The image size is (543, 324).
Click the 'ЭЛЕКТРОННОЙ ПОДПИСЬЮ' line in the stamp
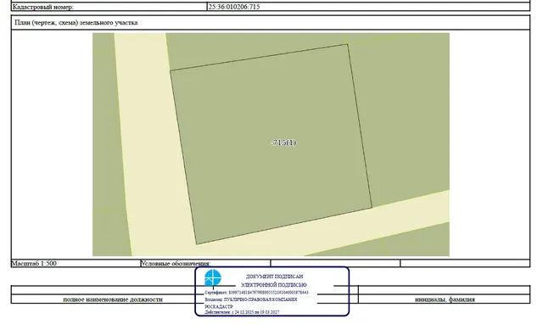273,285
